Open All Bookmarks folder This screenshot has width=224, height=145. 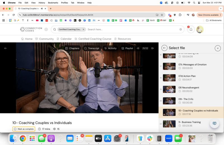pos(214,20)
